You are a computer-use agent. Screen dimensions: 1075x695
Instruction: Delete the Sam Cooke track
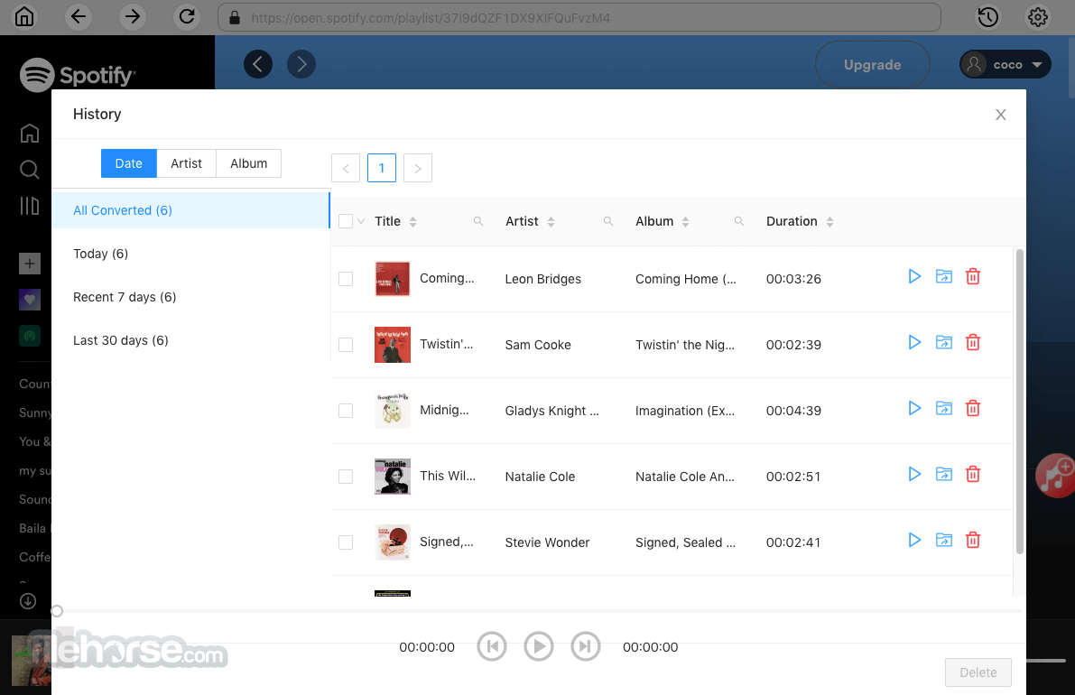(x=973, y=342)
